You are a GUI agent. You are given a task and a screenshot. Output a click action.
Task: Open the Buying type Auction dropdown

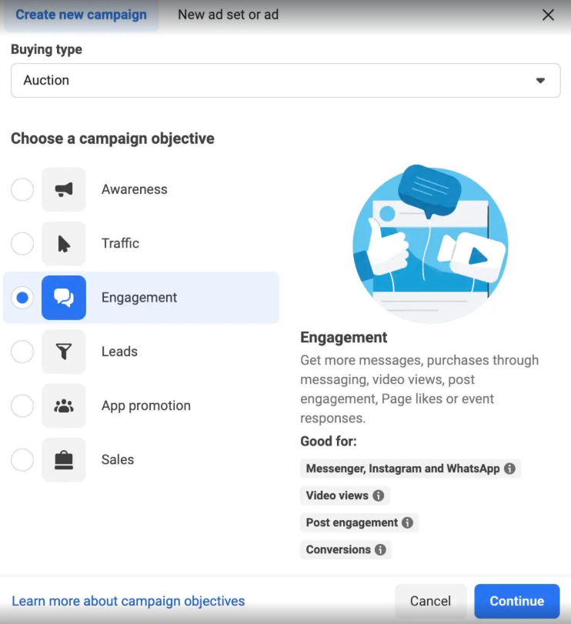(x=285, y=80)
